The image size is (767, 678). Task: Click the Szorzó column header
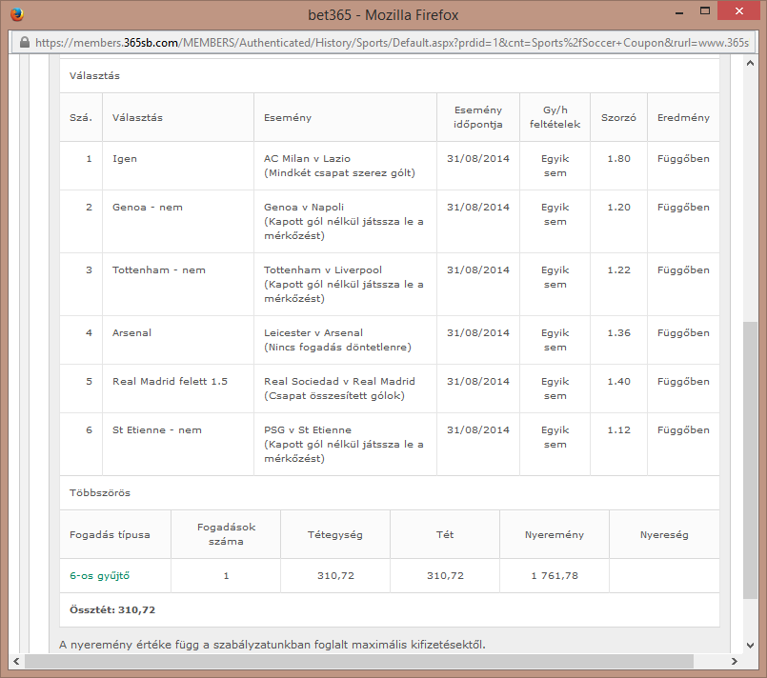[618, 117]
